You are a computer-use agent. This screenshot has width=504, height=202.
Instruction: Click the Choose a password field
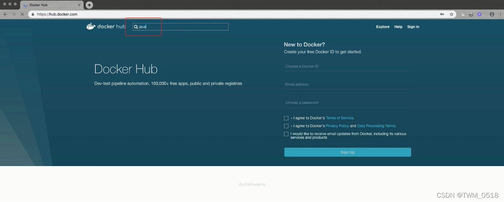tap(347, 102)
